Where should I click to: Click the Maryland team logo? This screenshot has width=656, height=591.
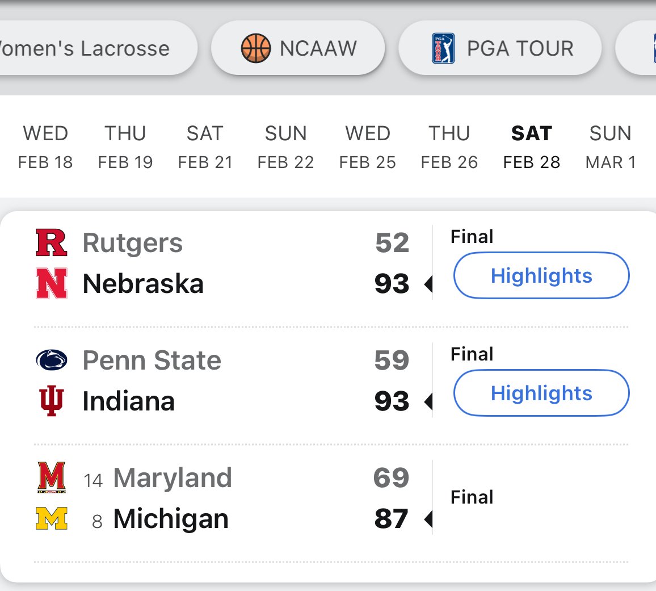(x=52, y=477)
